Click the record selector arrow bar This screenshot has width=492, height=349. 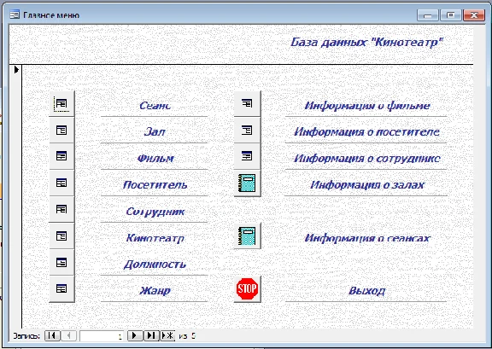pos(15,196)
